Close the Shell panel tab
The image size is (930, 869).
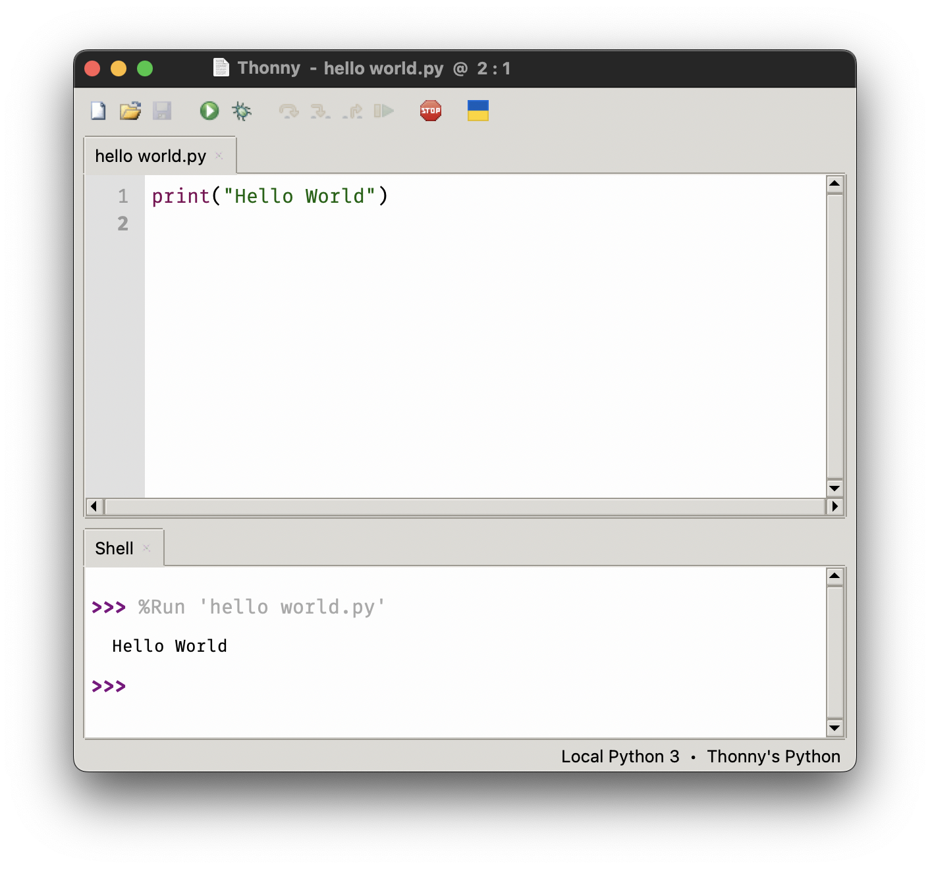click(147, 548)
